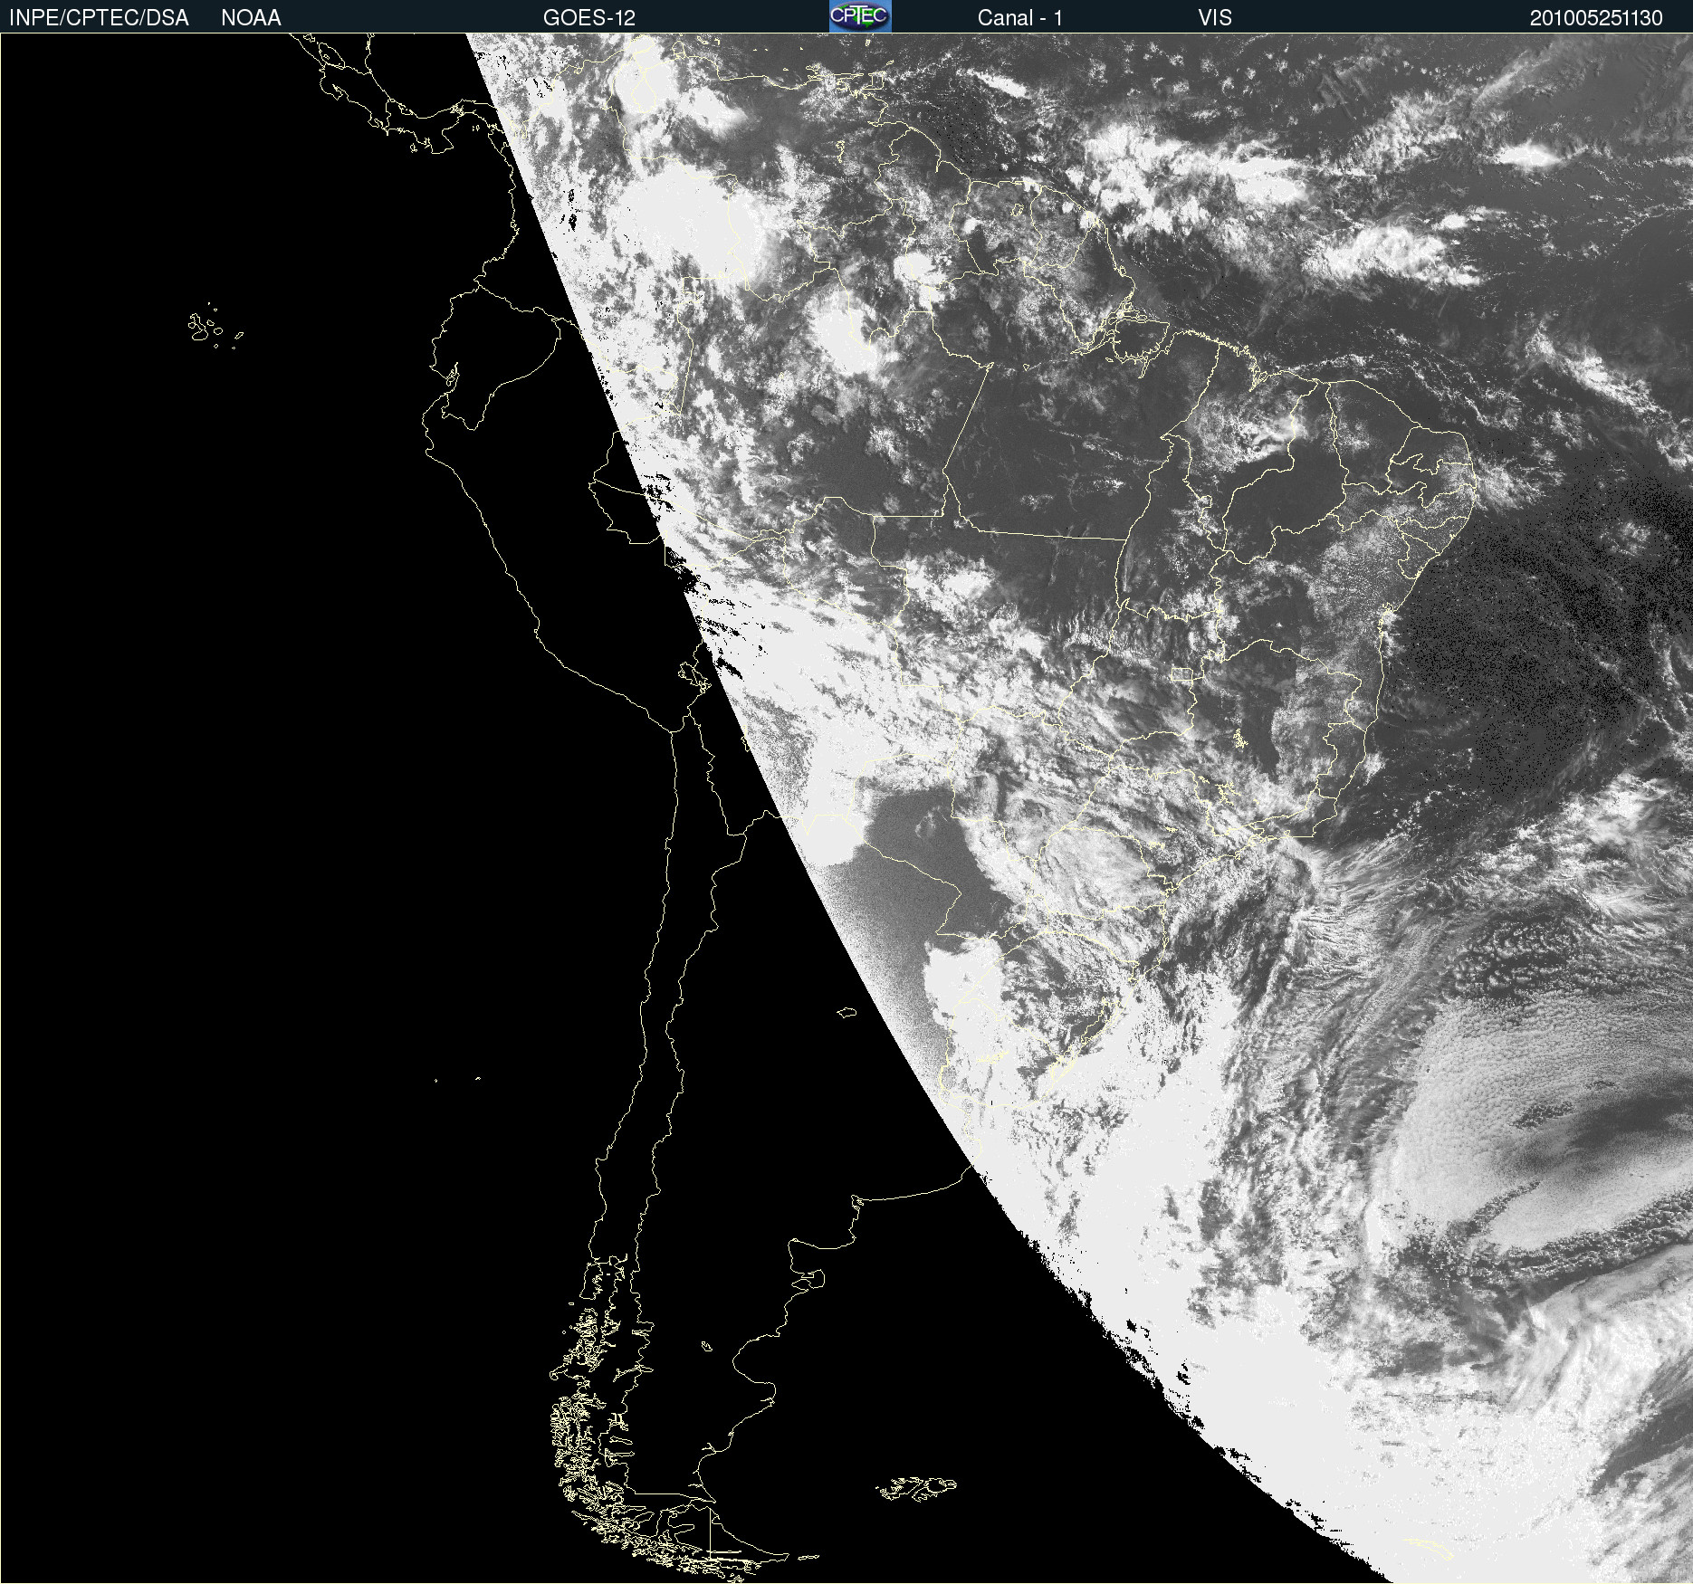Viewport: 1693px width, 1584px height.
Task: Click the INPE/CPTEC/DSA label
Action: 99,18
